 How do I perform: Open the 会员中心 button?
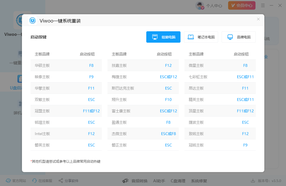point(242,5)
